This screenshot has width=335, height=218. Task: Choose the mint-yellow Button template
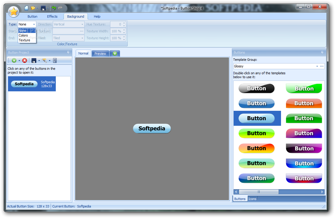257,163
